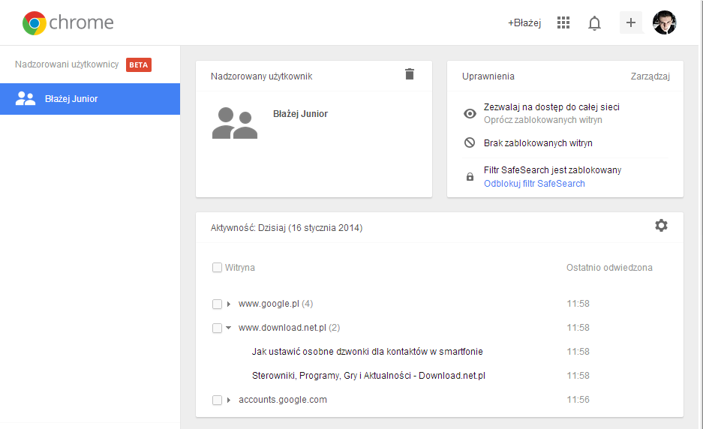703x429 pixels.
Task: Tick the Witryna select-all checkbox
Action: (x=217, y=268)
